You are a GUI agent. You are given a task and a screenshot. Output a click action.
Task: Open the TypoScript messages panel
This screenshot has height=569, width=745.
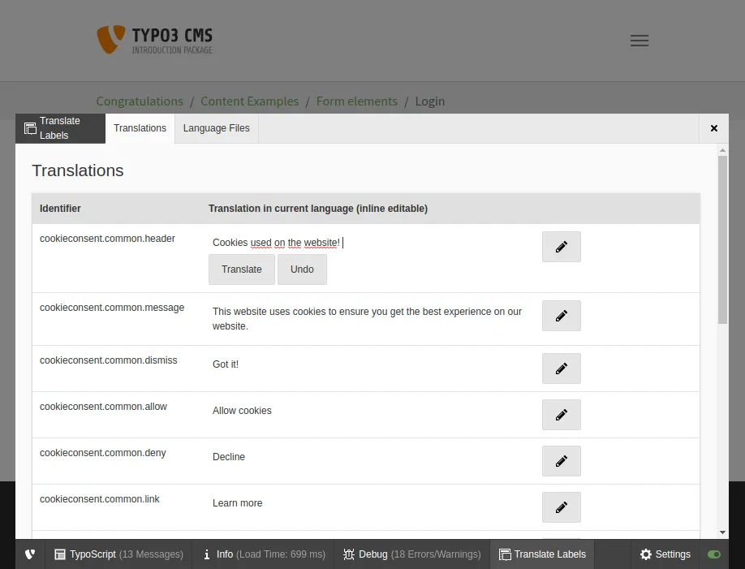(x=118, y=554)
